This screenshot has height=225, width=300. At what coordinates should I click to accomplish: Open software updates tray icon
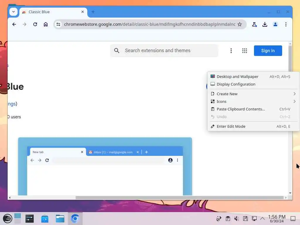219,219
